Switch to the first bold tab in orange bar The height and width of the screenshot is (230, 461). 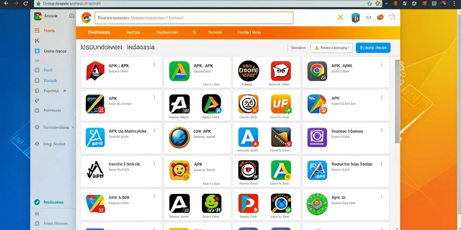[99, 32]
